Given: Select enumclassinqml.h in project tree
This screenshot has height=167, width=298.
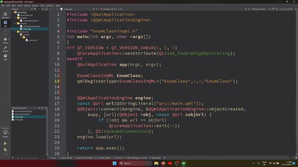Looking at the screenshot, I should [x=31, y=20].
